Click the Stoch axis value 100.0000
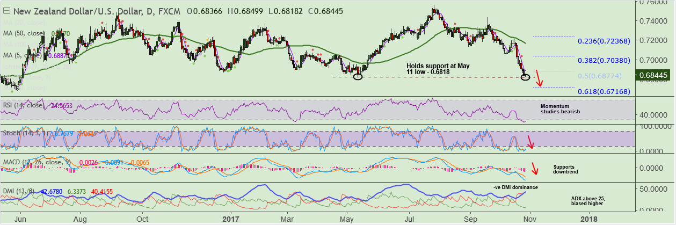676x225 pixels. [655, 126]
